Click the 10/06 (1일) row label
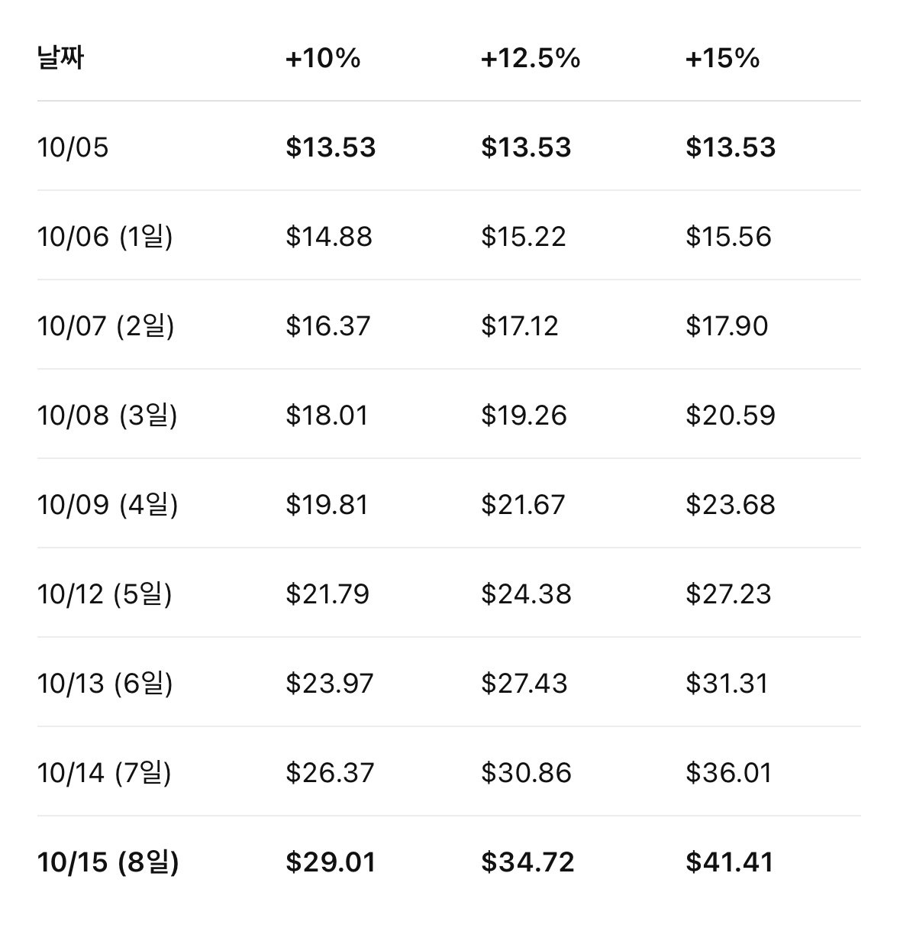 (105, 237)
